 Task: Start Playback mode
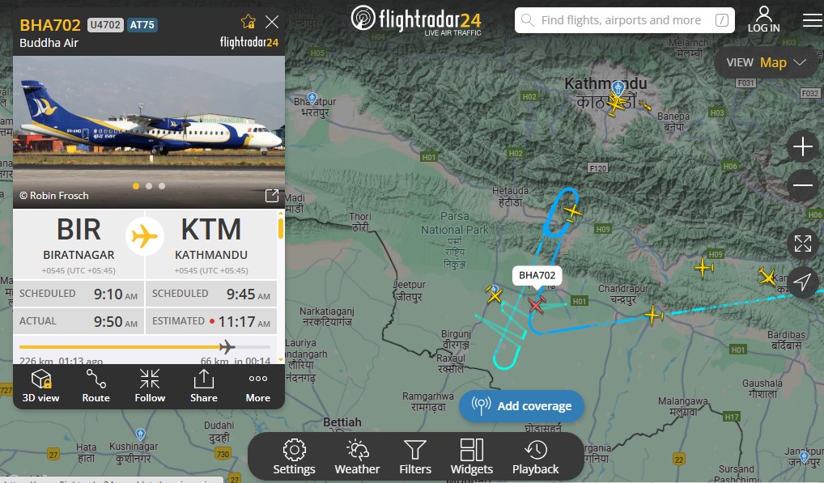click(x=536, y=457)
